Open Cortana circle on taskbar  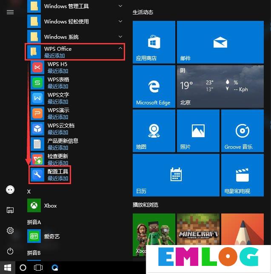click(23, 268)
